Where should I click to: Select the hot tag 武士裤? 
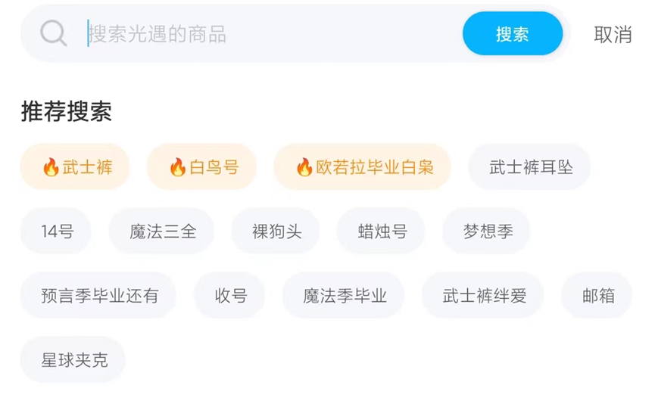[x=76, y=167]
